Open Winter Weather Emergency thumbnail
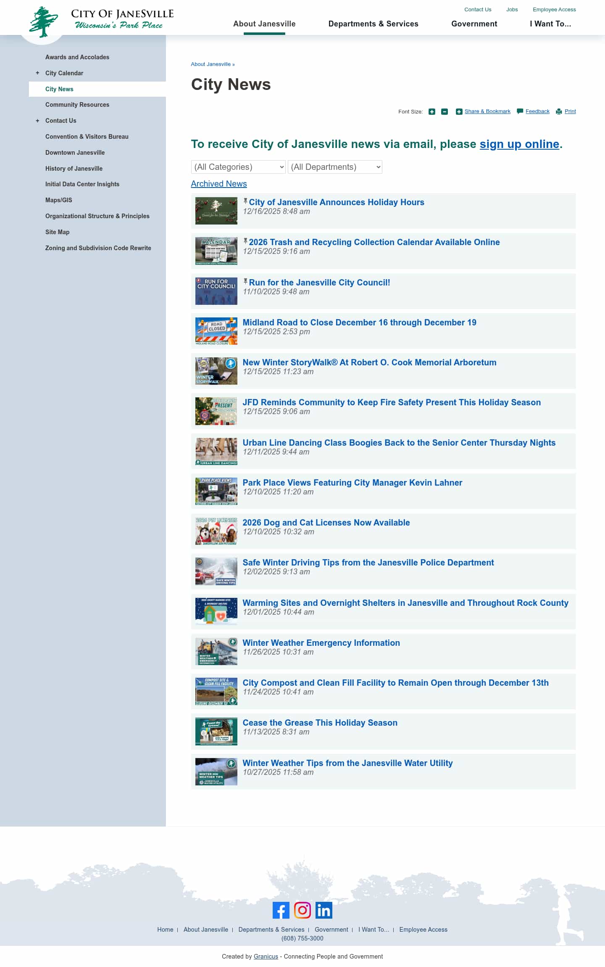The width and height of the screenshot is (605, 967). (x=216, y=651)
